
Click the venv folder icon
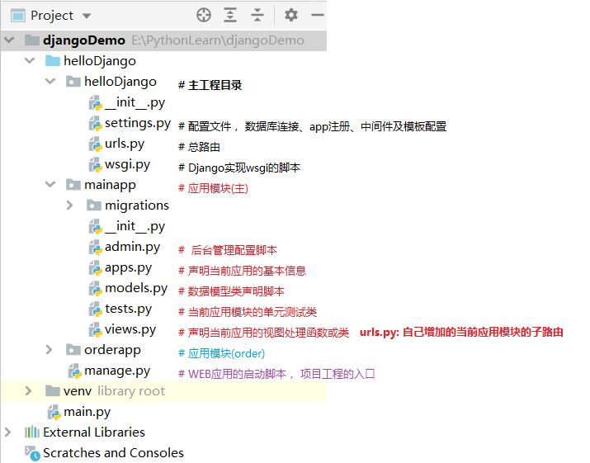coord(53,390)
